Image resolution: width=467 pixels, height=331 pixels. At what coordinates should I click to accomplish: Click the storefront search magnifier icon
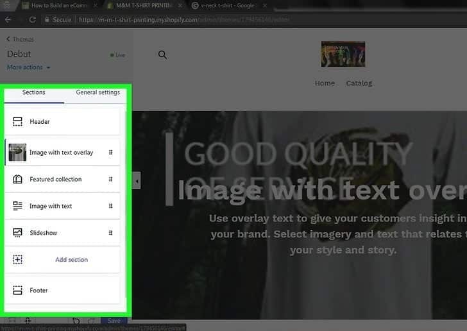pyautogui.click(x=162, y=55)
